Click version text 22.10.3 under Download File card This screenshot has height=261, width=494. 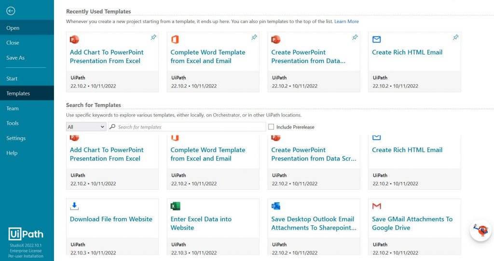point(79,252)
